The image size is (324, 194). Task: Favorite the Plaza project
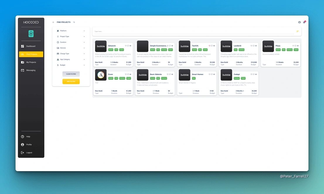click(293, 46)
